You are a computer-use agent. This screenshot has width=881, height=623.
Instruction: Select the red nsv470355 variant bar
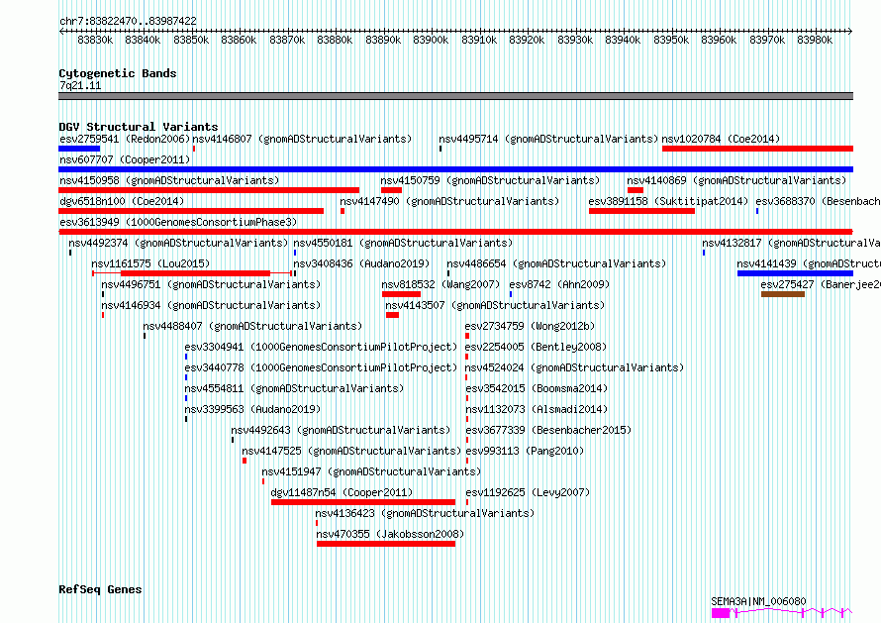click(x=385, y=544)
